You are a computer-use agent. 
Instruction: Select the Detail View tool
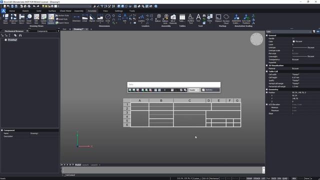[29, 19]
